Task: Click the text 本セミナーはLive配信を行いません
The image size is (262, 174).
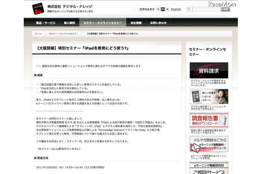Action: (x=59, y=149)
